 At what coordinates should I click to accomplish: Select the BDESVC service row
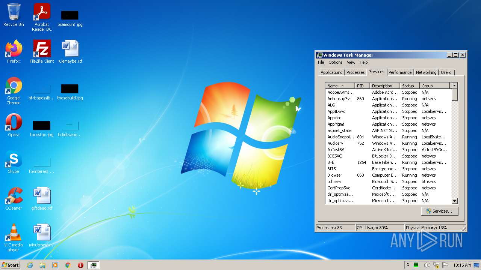pos(388,156)
